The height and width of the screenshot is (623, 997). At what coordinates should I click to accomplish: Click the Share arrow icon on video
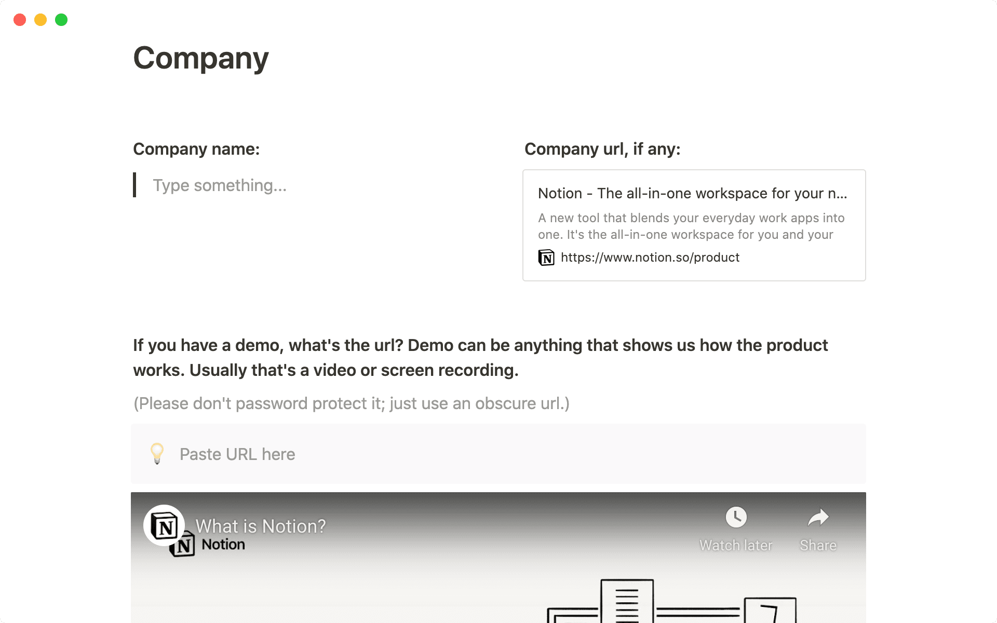[818, 517]
